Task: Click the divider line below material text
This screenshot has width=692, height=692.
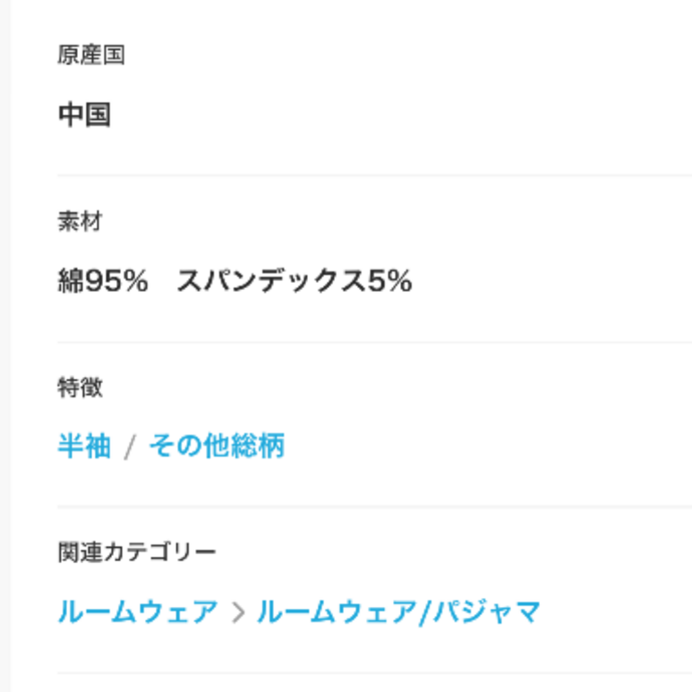Action: pos(375,342)
